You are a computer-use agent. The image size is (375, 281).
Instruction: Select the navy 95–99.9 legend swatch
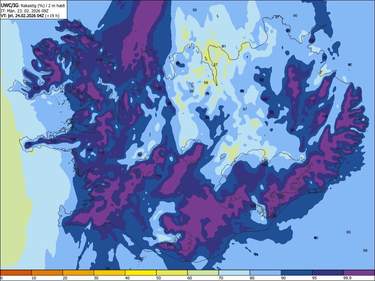click(328, 273)
